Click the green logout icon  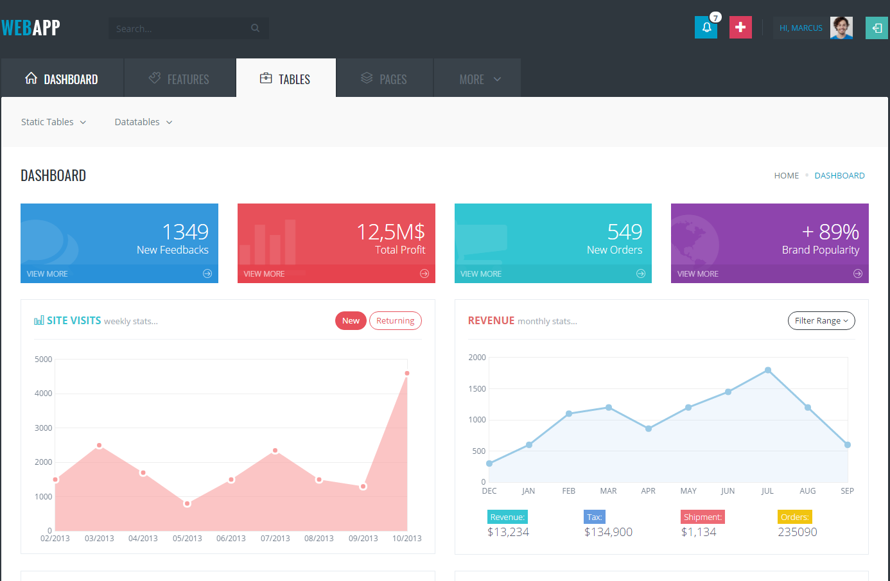[x=877, y=28]
